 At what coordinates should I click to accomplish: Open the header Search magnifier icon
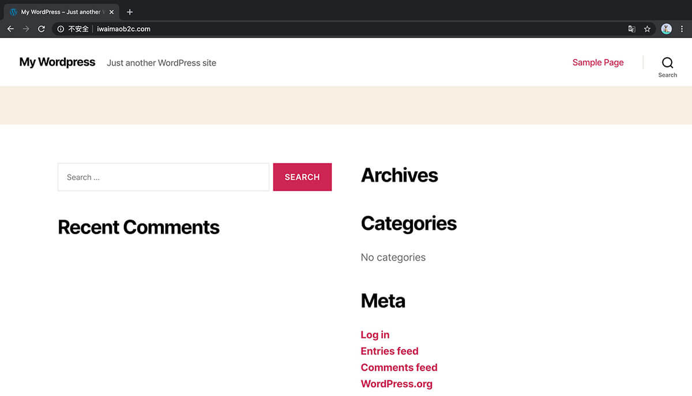tap(667, 63)
